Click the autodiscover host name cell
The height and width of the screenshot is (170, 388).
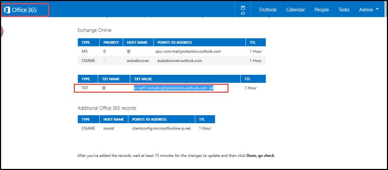point(138,60)
